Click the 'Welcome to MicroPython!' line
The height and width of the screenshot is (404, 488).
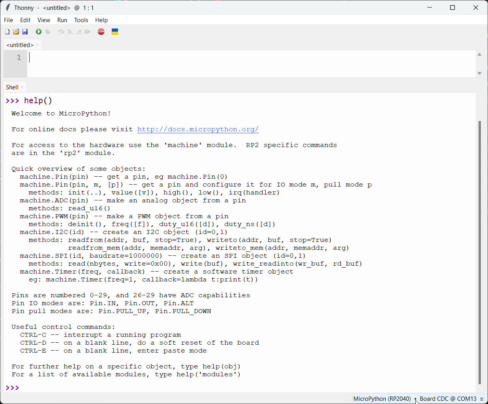[61, 113]
